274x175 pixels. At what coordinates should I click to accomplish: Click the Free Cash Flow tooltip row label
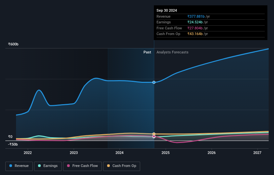pos(169,28)
